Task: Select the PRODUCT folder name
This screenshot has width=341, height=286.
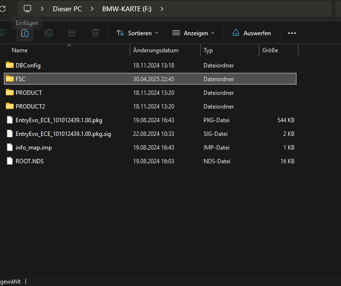Action: point(29,92)
